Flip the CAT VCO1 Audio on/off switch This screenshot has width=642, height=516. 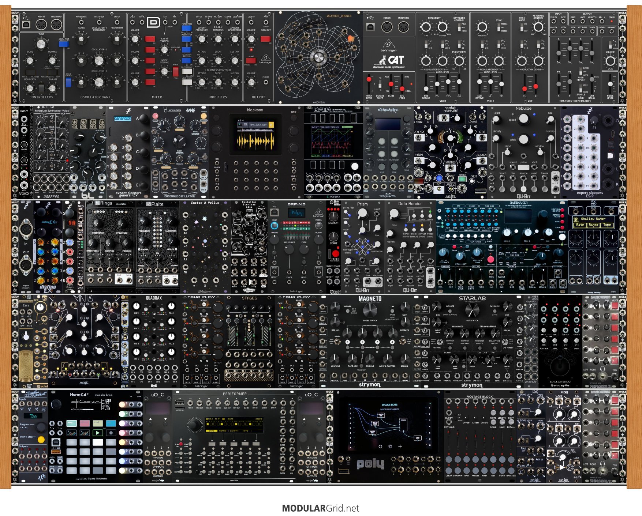coord(522,27)
